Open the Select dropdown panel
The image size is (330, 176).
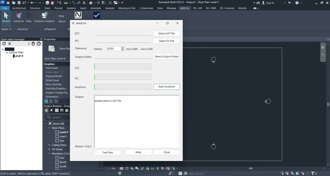pyautogui.click(x=6, y=29)
